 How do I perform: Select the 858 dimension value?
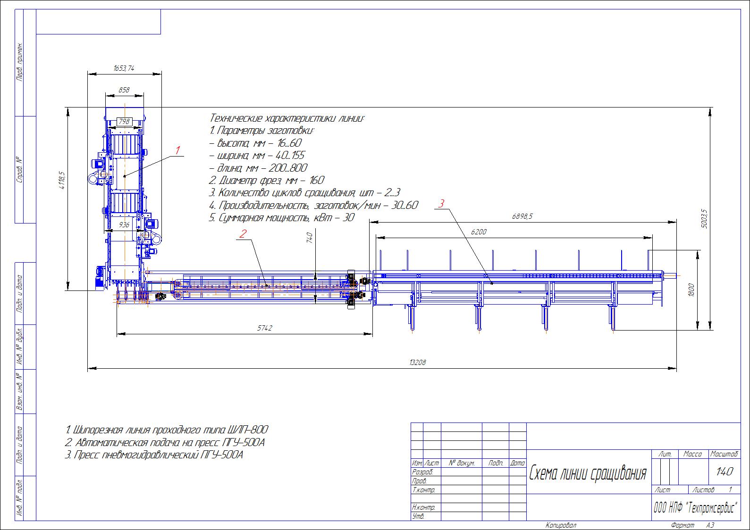(124, 90)
